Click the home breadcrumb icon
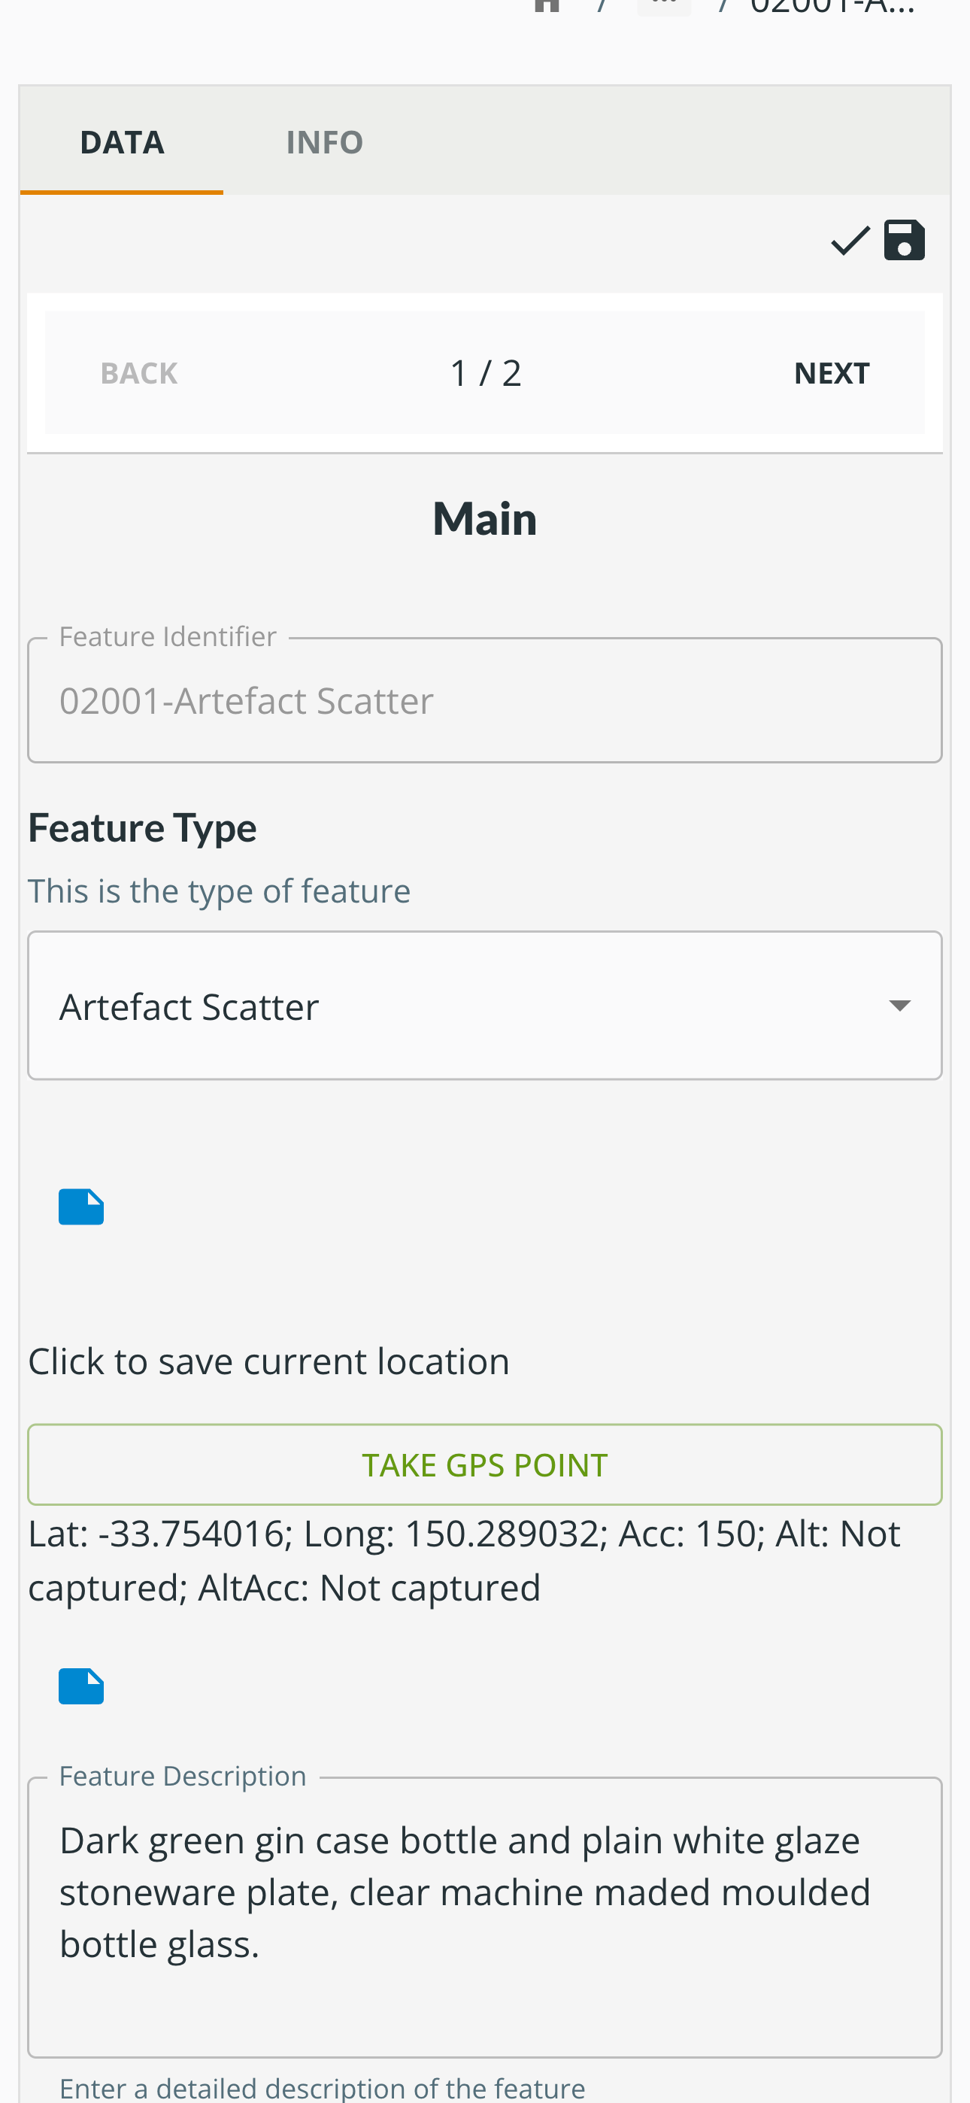 coord(546,5)
